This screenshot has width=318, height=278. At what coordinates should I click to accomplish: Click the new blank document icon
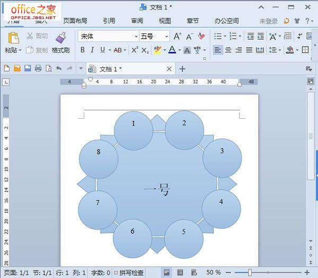tap(7, 68)
